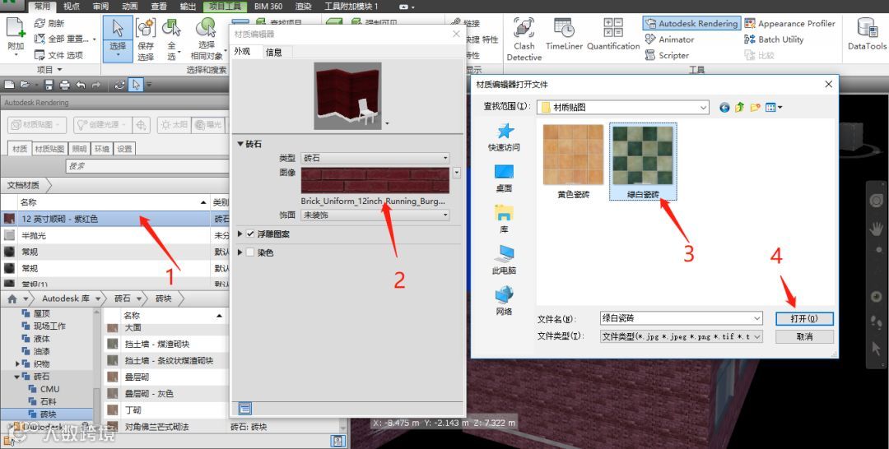Go up one folder level in dialog
Viewport: 889px width, 449px height.
739,107
